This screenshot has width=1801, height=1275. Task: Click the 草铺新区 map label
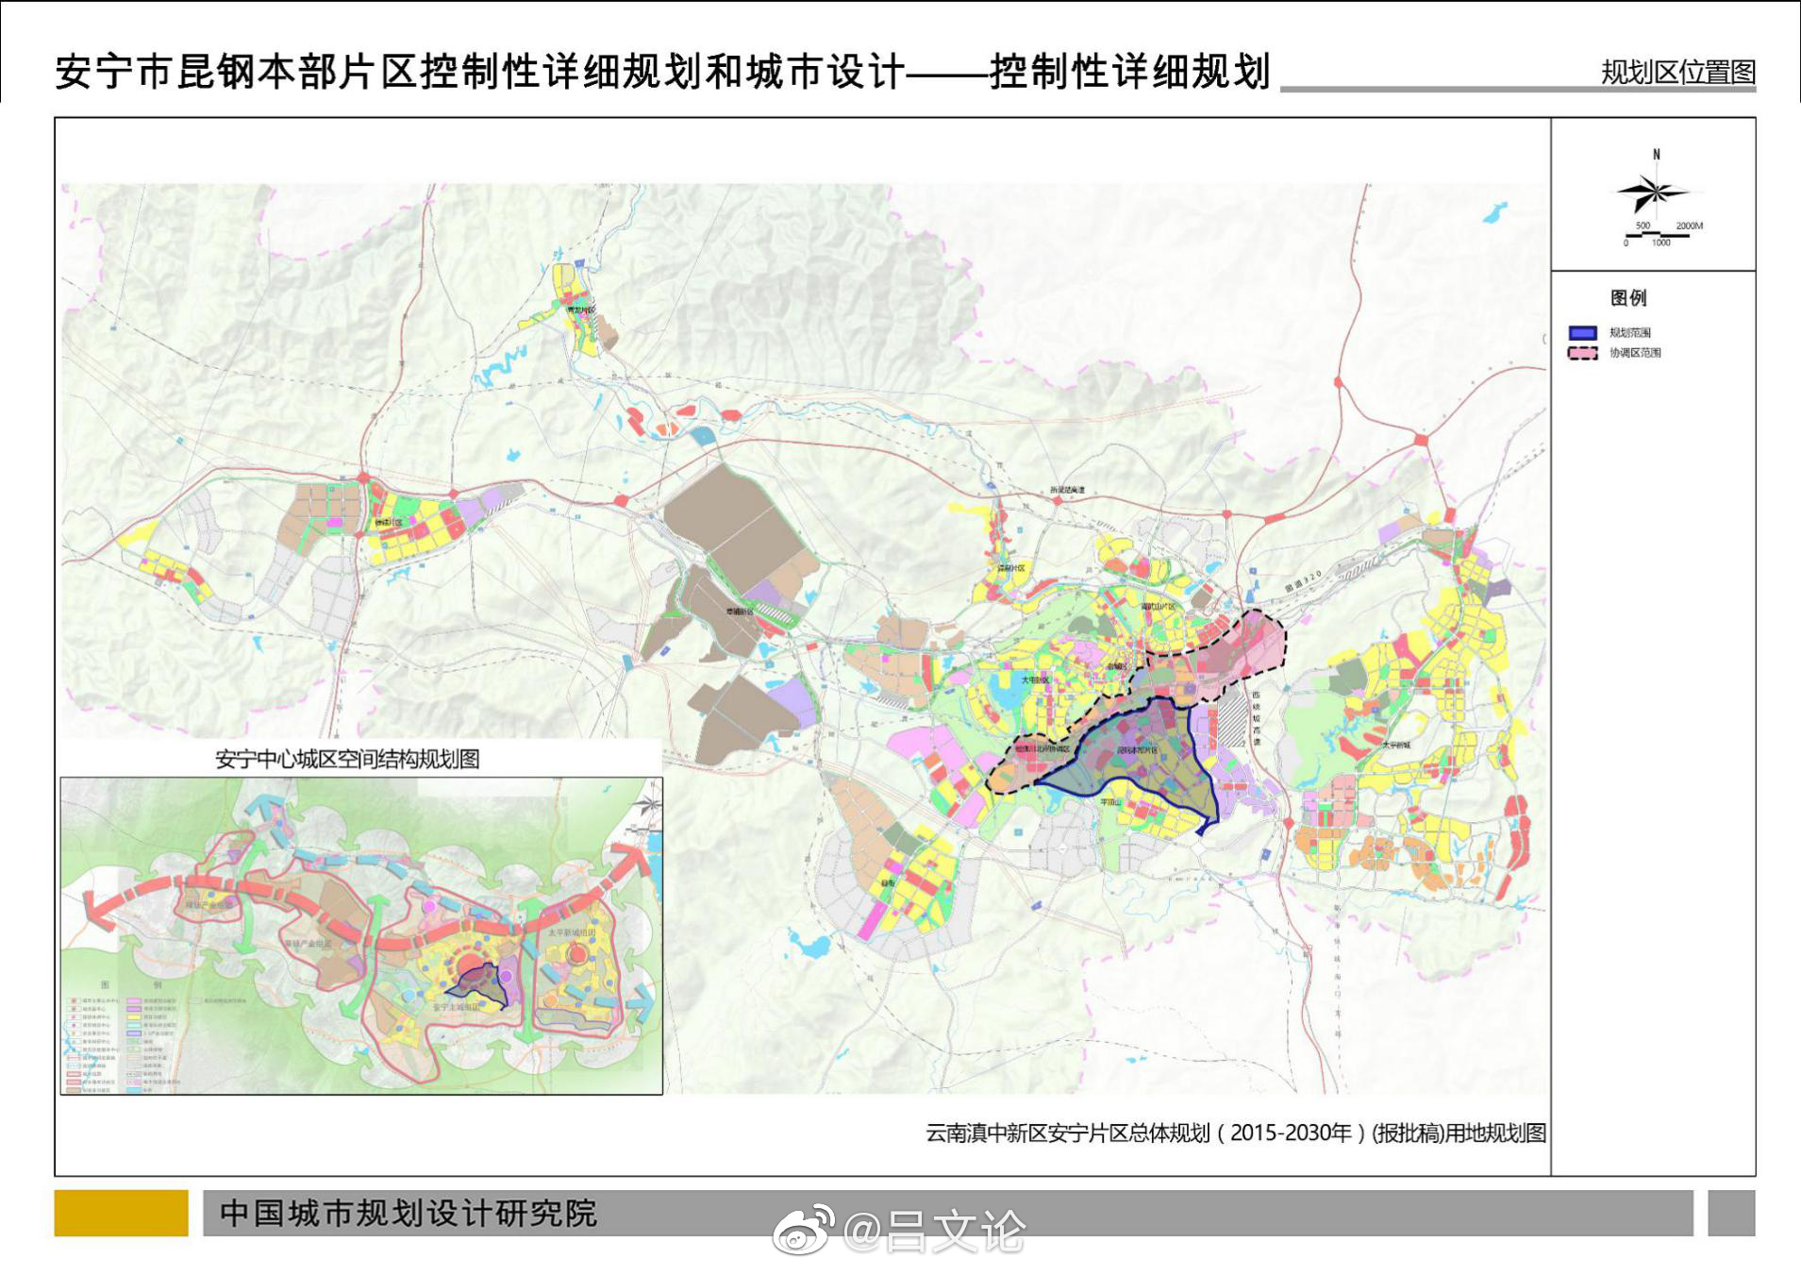click(x=740, y=611)
